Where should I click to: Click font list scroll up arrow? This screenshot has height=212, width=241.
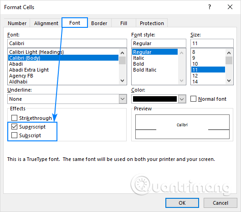(123, 53)
